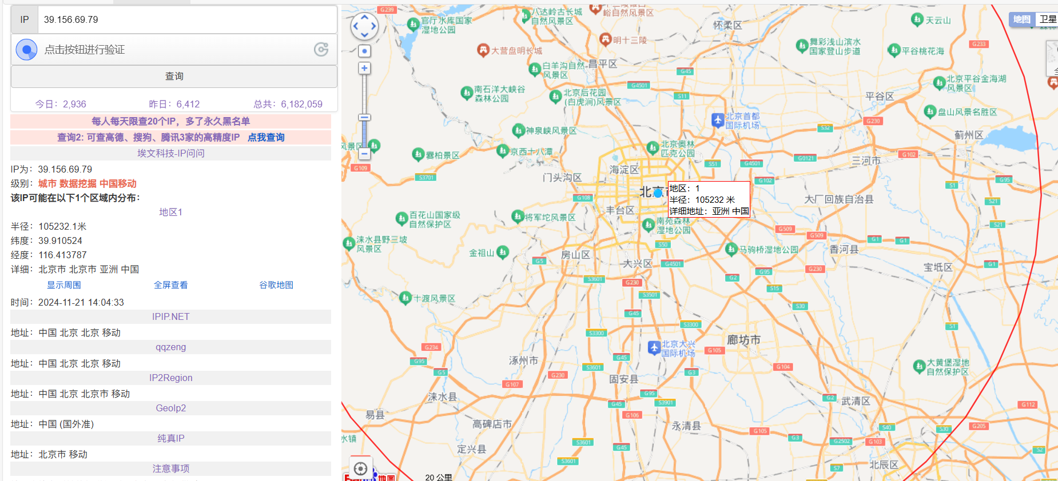The width and height of the screenshot is (1058, 481).
Task: Click the dot button below the pan control
Action: point(364,51)
